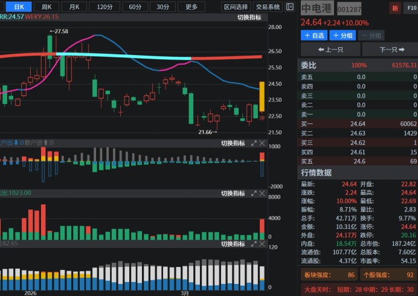Toggle the 交易系统 trading system
418x296 pixels.
[268, 7]
